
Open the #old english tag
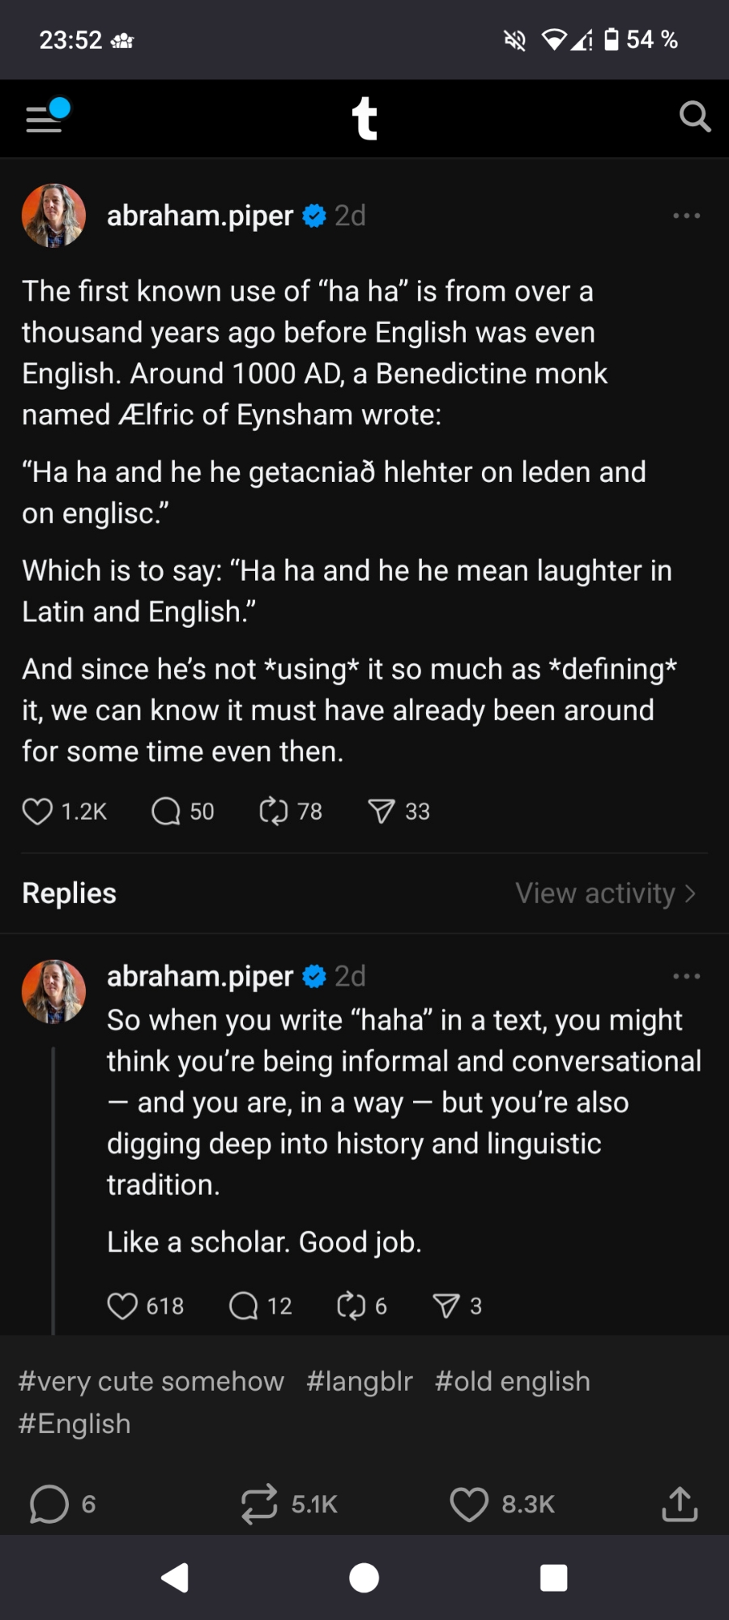[x=512, y=1381]
